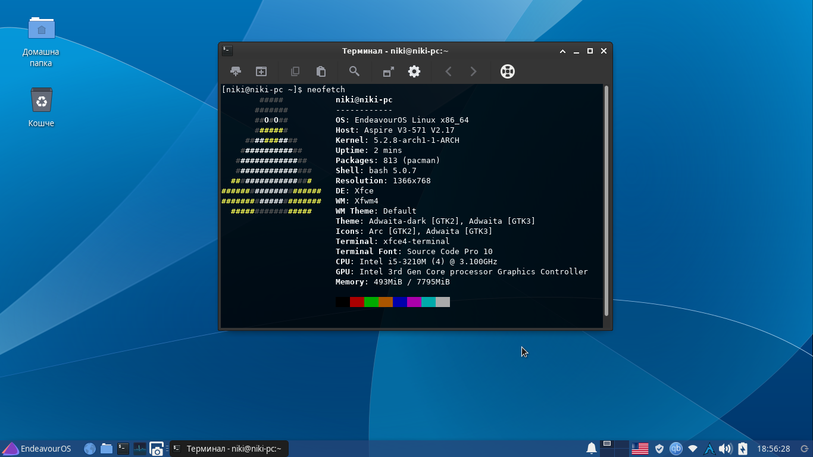The image size is (813, 457).
Task: Open the EndeavourOS applications menu
Action: (x=37, y=449)
